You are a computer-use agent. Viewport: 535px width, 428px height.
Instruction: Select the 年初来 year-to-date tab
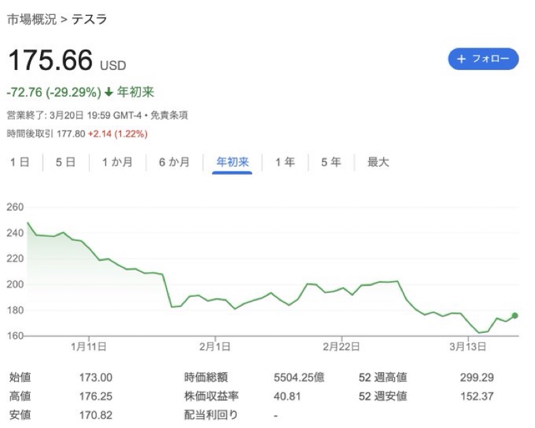233,163
